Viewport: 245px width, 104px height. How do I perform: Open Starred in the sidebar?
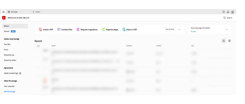7,31
